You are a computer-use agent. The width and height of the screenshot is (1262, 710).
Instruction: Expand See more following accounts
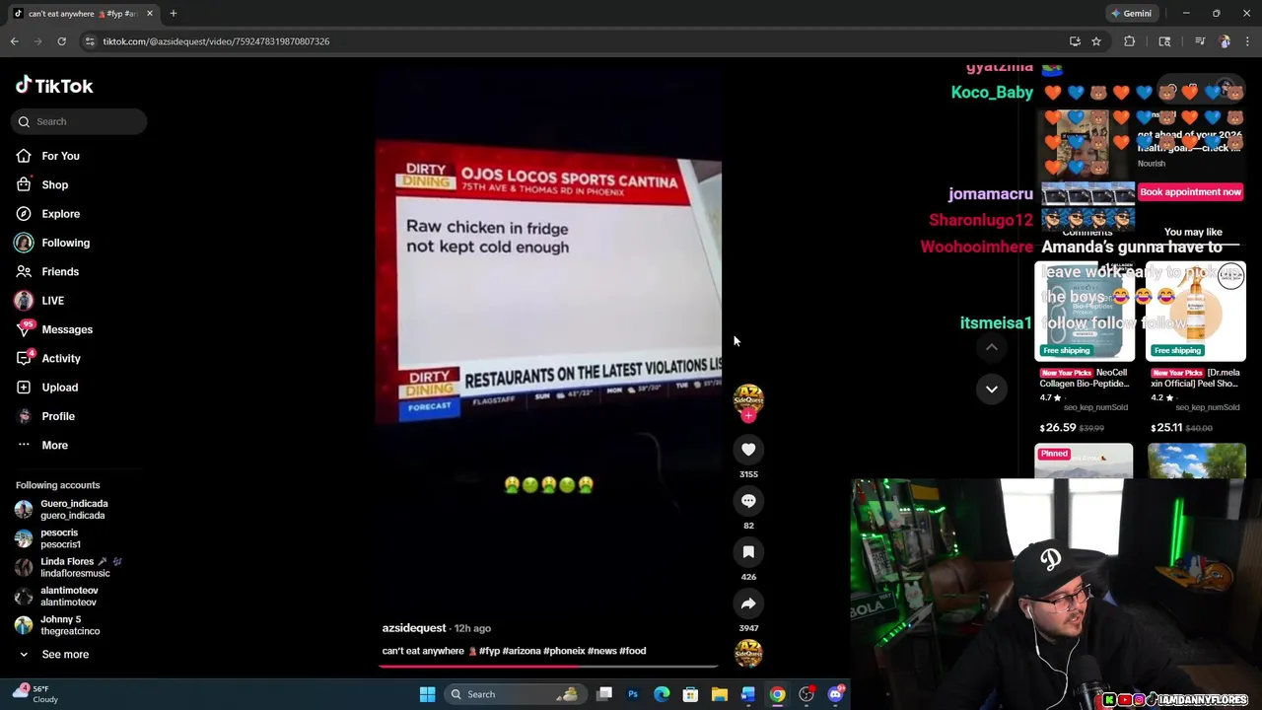[54, 654]
